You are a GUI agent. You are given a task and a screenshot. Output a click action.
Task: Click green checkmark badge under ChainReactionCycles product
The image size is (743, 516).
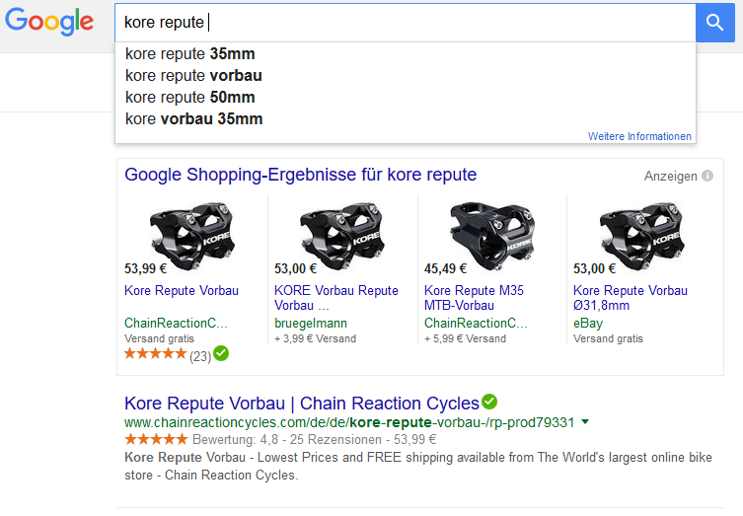point(221,353)
